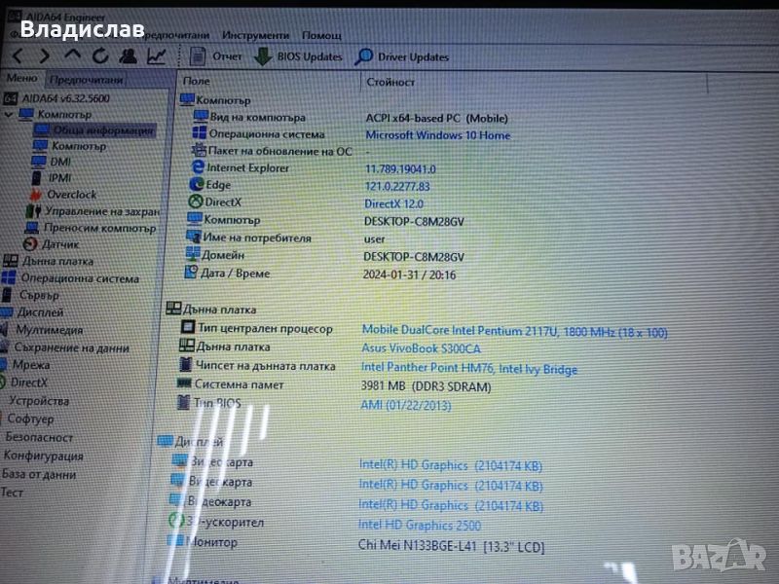Click the DirectX Xbox icon in list

click(x=196, y=201)
